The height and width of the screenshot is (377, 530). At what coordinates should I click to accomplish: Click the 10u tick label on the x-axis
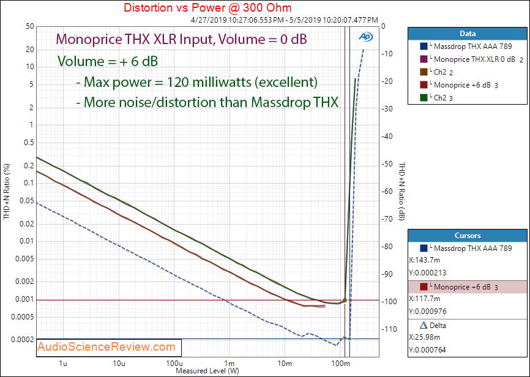[x=119, y=364]
